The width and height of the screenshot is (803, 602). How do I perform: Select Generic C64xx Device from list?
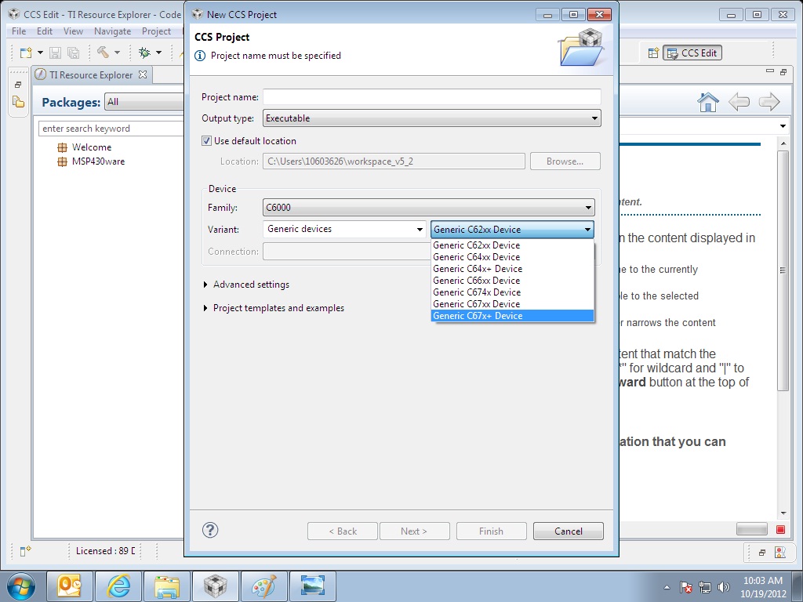click(x=512, y=257)
